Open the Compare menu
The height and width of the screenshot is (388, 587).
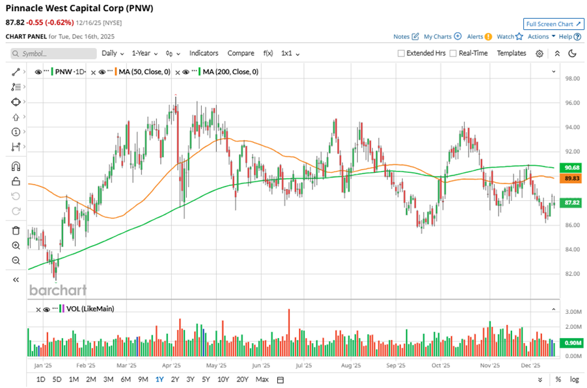[x=241, y=53]
